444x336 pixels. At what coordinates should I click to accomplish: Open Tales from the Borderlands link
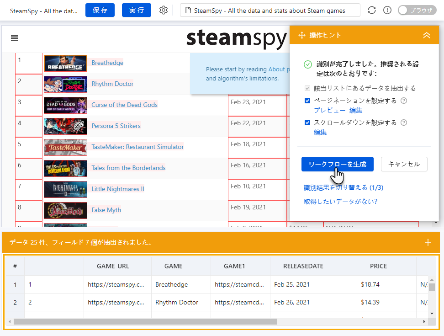128,168
